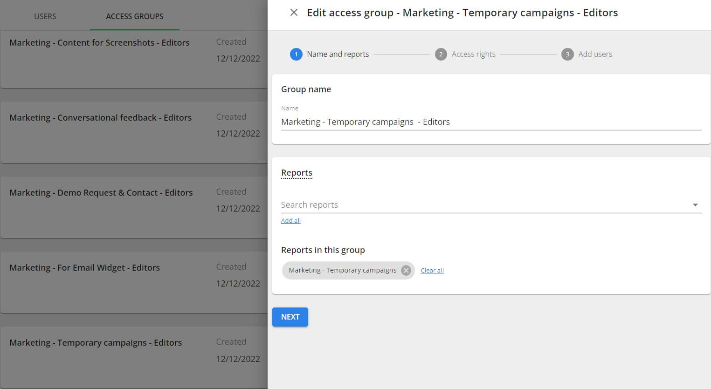Select Marketing - Temporary campaigns - Editors card
Image resolution: width=711 pixels, height=389 pixels.
pos(96,343)
